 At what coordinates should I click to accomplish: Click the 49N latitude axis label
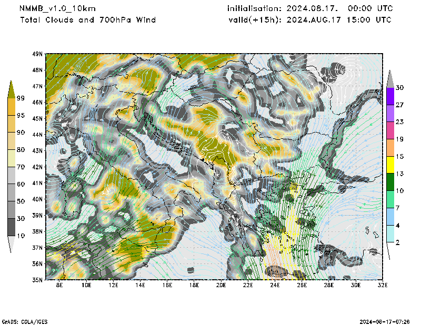(37, 54)
